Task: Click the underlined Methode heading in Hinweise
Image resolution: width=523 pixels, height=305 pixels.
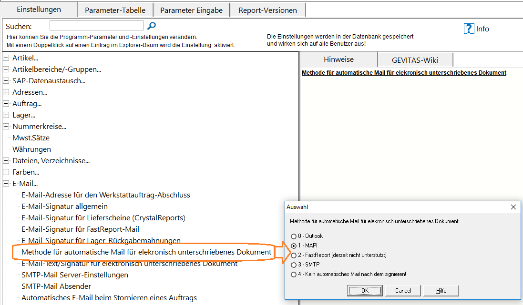Action: (404, 73)
